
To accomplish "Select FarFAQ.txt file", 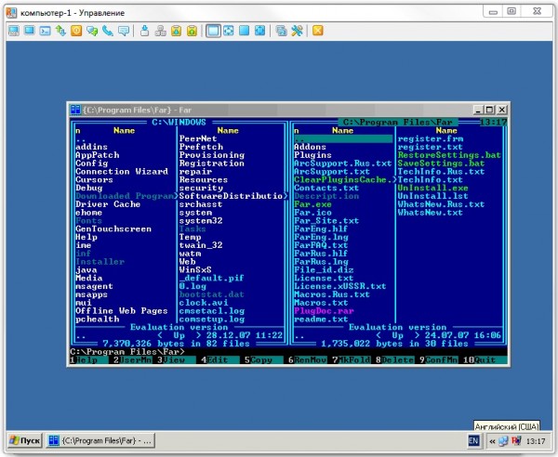I will [x=321, y=245].
